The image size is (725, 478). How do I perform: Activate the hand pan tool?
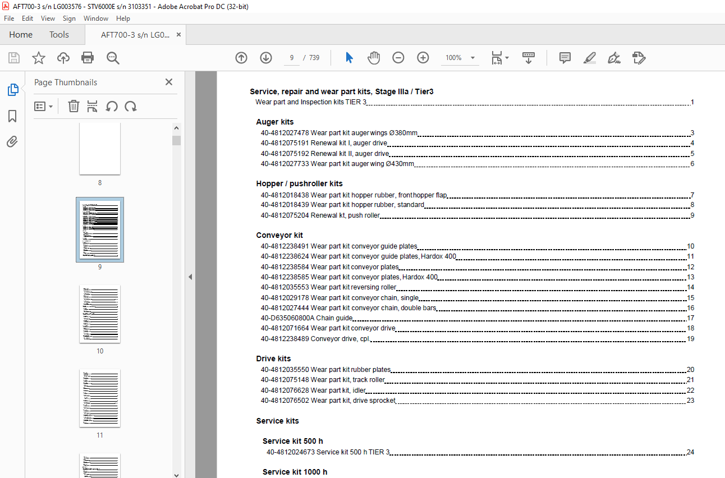click(x=374, y=58)
